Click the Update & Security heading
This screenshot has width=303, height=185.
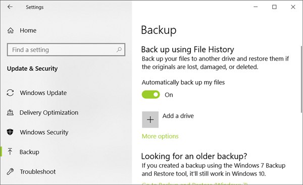(32, 69)
